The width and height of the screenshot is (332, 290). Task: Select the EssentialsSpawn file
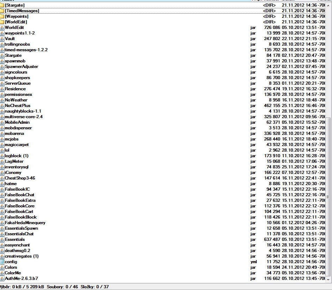(21, 228)
